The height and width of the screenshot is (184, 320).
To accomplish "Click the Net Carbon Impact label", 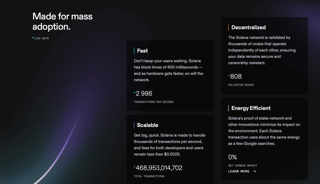I will point(243,166).
